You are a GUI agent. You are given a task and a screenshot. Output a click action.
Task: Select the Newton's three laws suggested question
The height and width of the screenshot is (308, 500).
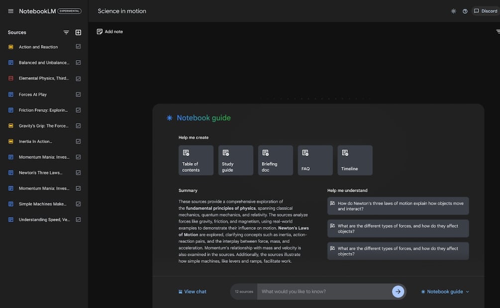[x=398, y=206]
